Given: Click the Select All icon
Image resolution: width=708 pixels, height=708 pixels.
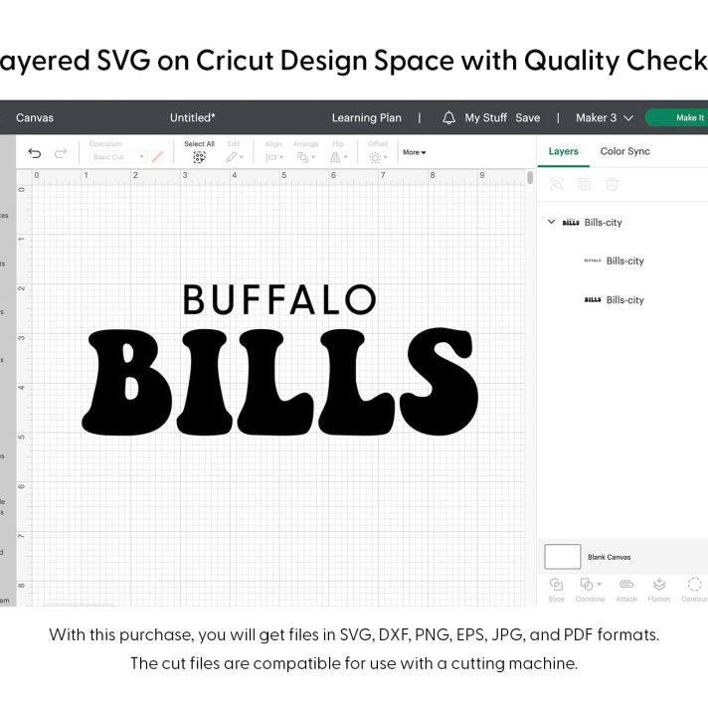Looking at the screenshot, I should click(x=199, y=157).
